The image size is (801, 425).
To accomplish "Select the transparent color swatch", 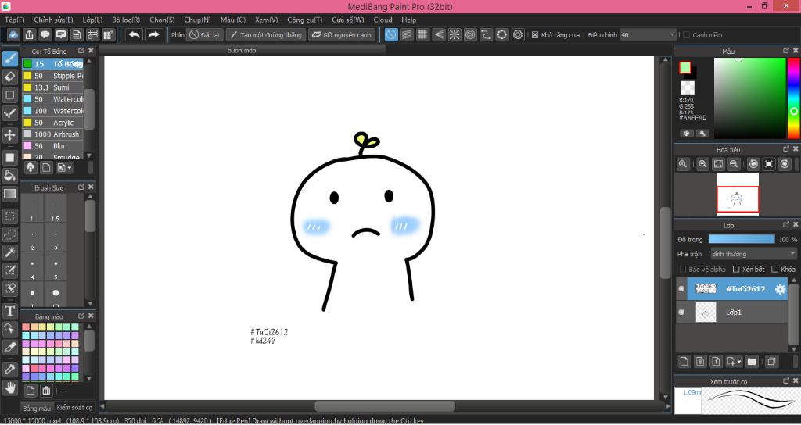I will (x=688, y=87).
